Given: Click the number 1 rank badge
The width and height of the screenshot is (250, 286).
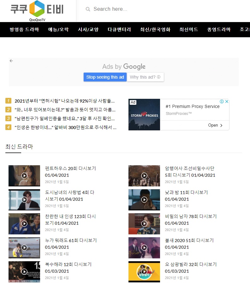Looking at the screenshot, I should pos(9,101).
